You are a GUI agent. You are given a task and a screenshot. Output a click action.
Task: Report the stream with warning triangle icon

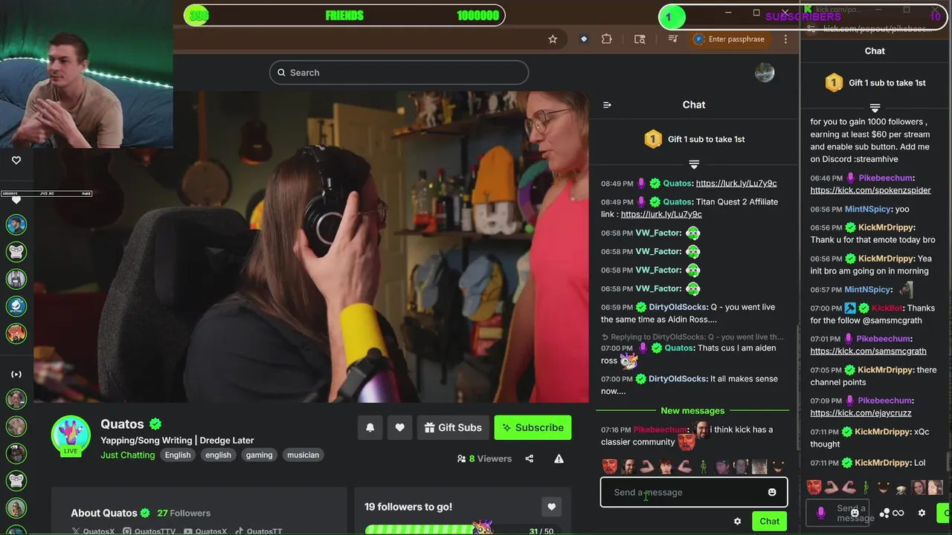(559, 459)
